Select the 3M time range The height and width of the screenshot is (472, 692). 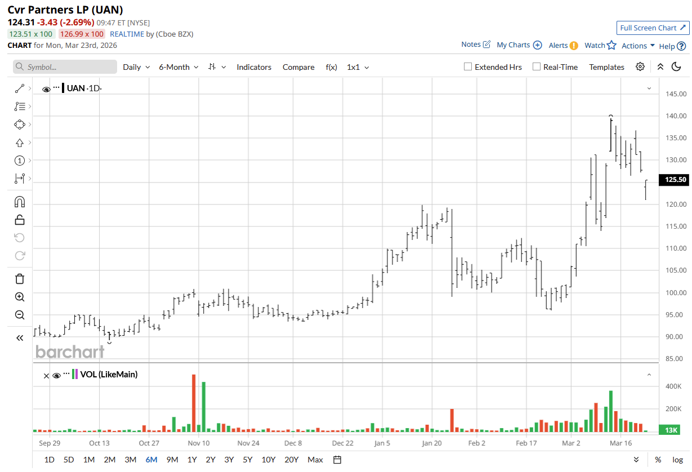tap(130, 460)
